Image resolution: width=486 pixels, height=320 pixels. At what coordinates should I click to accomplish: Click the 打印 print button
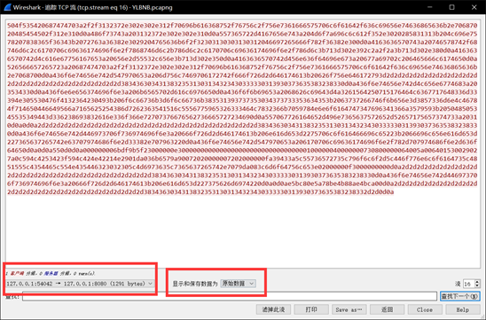tap(311, 309)
